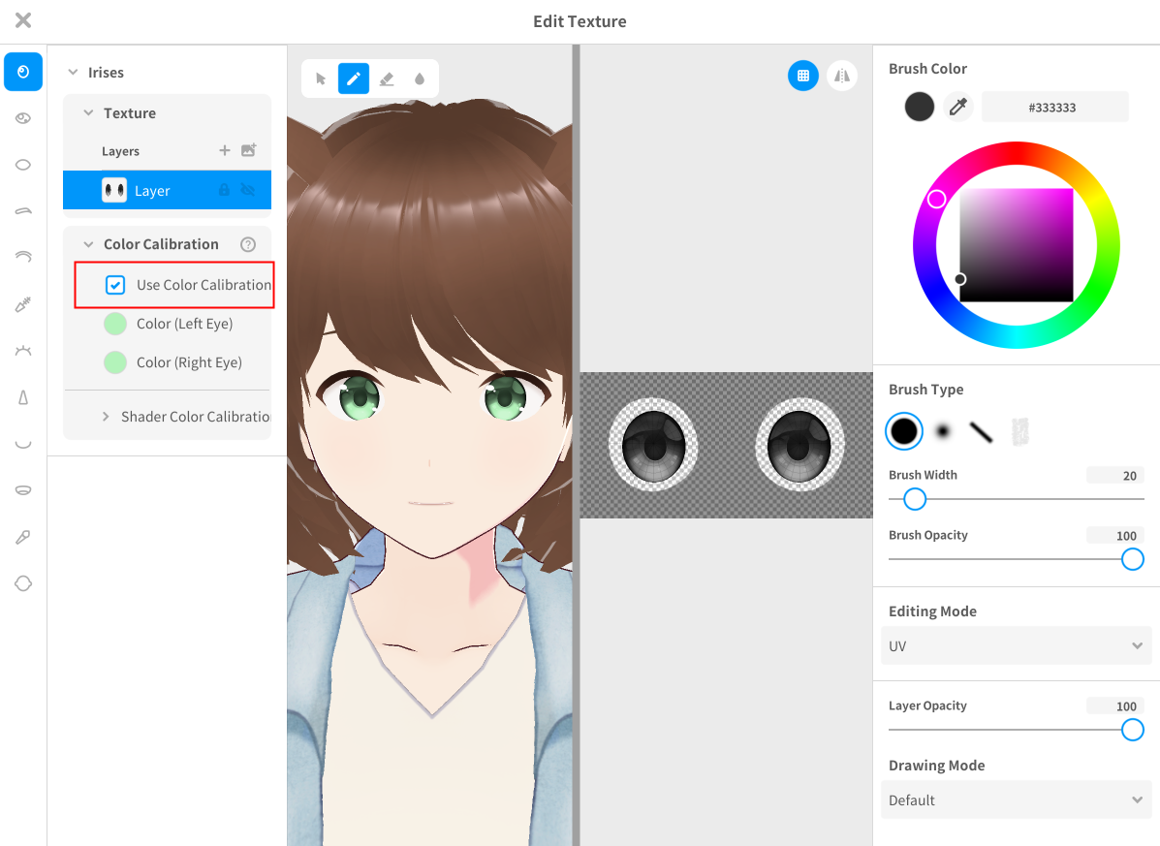Select the pen brush tool
This screenshot has width=1160, height=846.
[354, 78]
